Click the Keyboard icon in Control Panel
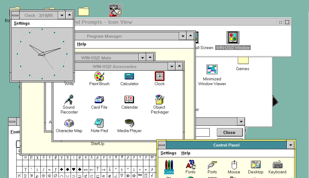The width and height of the screenshot is (309, 178). [x=277, y=165]
